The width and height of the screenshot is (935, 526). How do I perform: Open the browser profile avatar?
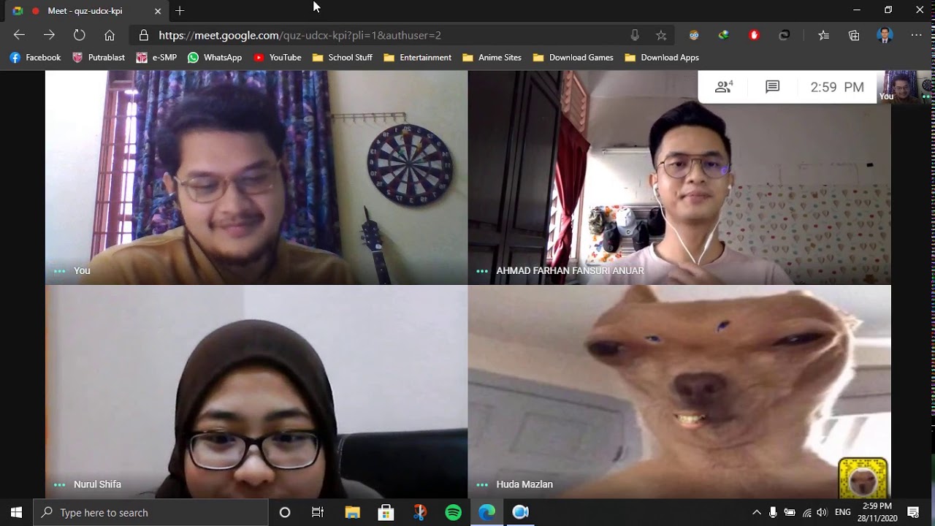[885, 35]
